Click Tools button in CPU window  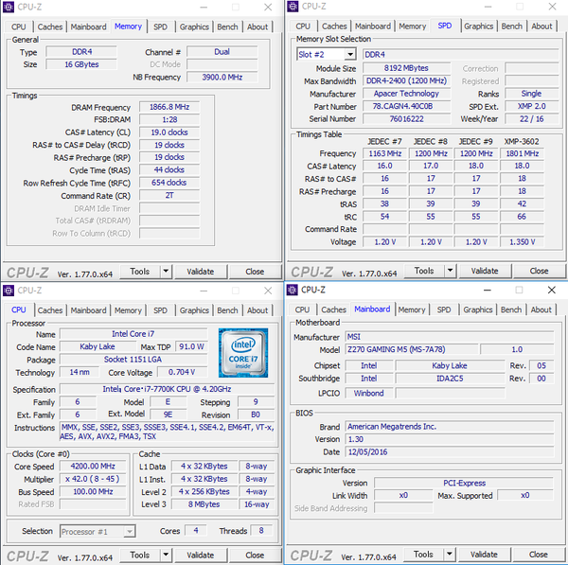point(140,555)
